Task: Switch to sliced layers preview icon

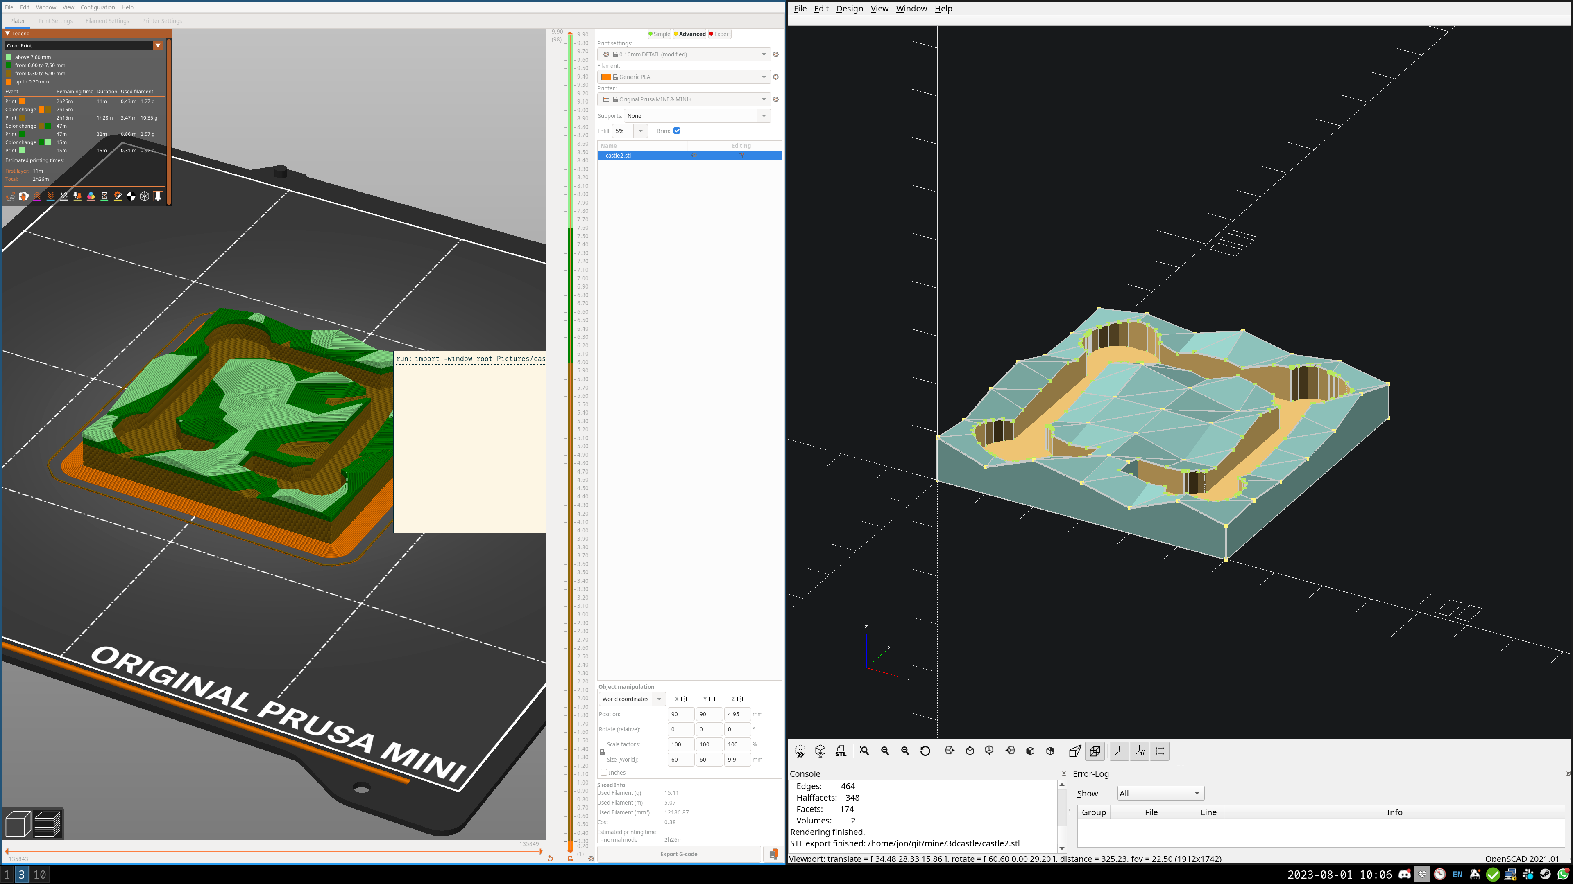Action: coord(48,824)
